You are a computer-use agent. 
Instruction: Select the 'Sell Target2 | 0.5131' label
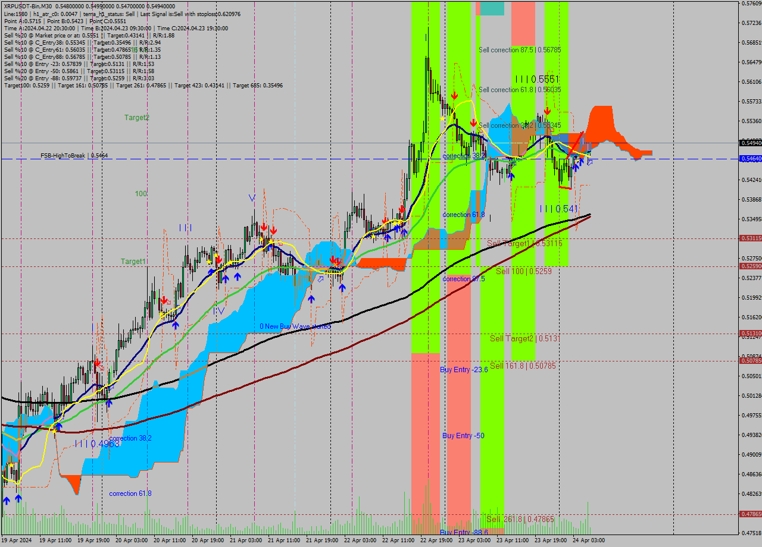(x=524, y=338)
